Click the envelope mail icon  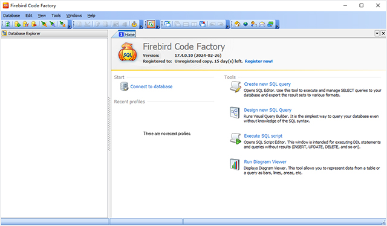point(262,24)
